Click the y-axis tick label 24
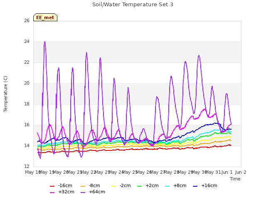 pos(27,42)
